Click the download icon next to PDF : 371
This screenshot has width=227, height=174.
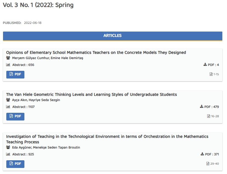202,154
